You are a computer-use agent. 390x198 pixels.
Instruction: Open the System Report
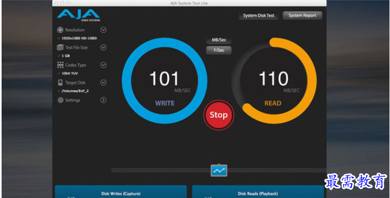(302, 15)
